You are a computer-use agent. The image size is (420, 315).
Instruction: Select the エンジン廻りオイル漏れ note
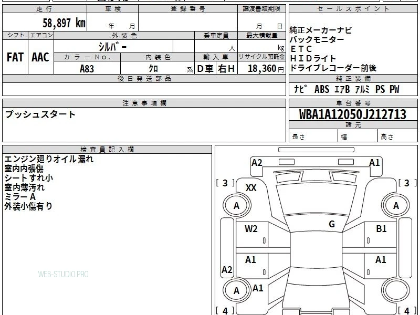click(x=49, y=159)
